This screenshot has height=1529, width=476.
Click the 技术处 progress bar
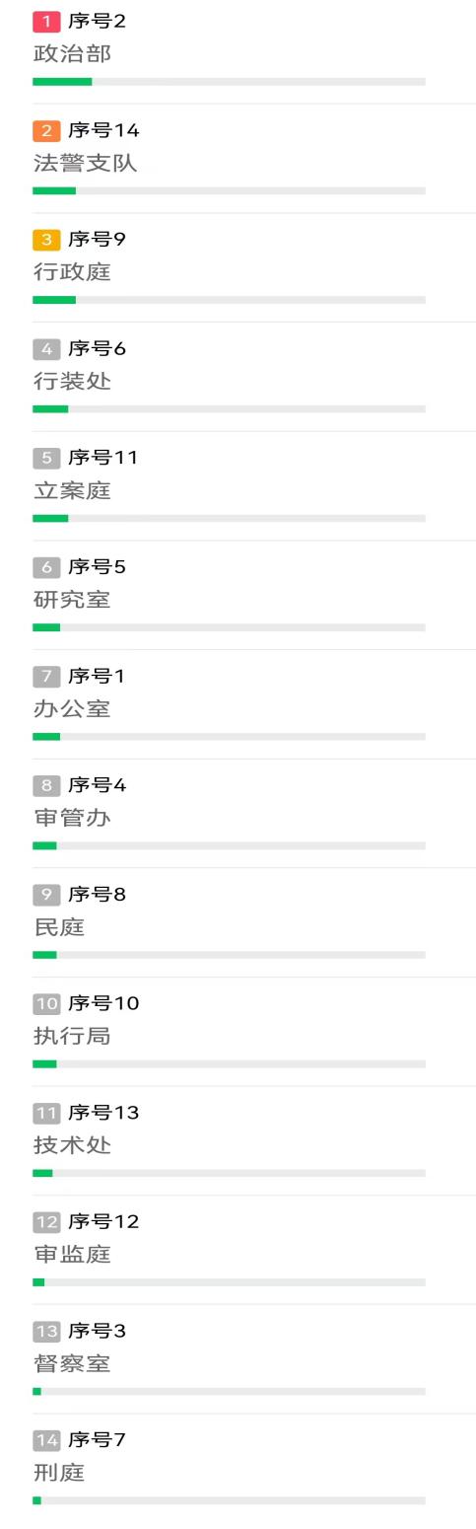pos(229,1173)
